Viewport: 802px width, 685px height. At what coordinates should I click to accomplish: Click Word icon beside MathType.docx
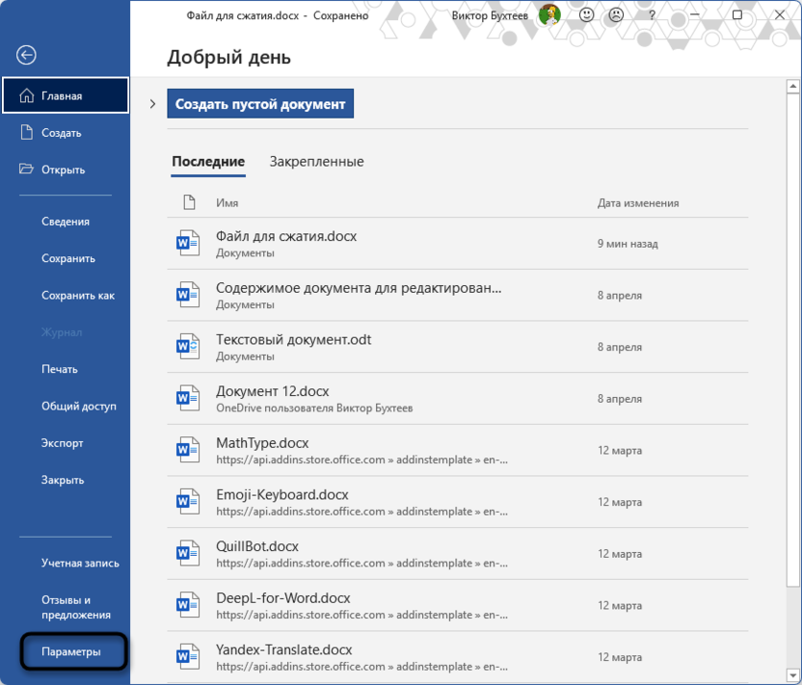coord(187,450)
